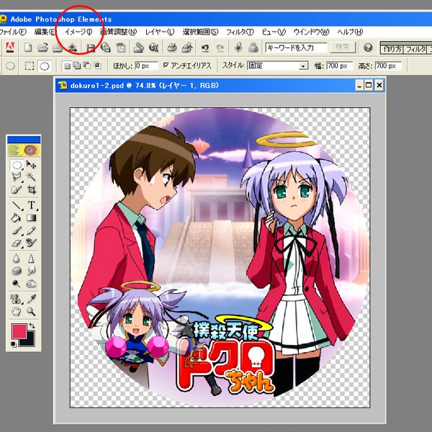Screen dimensions: 432x432
Task: Swap foreground and background colors
Action: 32,325
